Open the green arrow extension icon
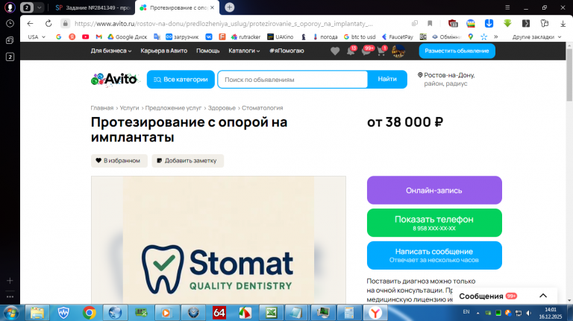 point(507,23)
